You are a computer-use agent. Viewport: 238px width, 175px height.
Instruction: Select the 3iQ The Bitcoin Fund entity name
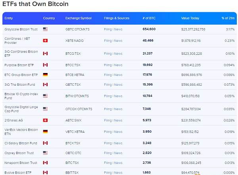(x=20, y=85)
